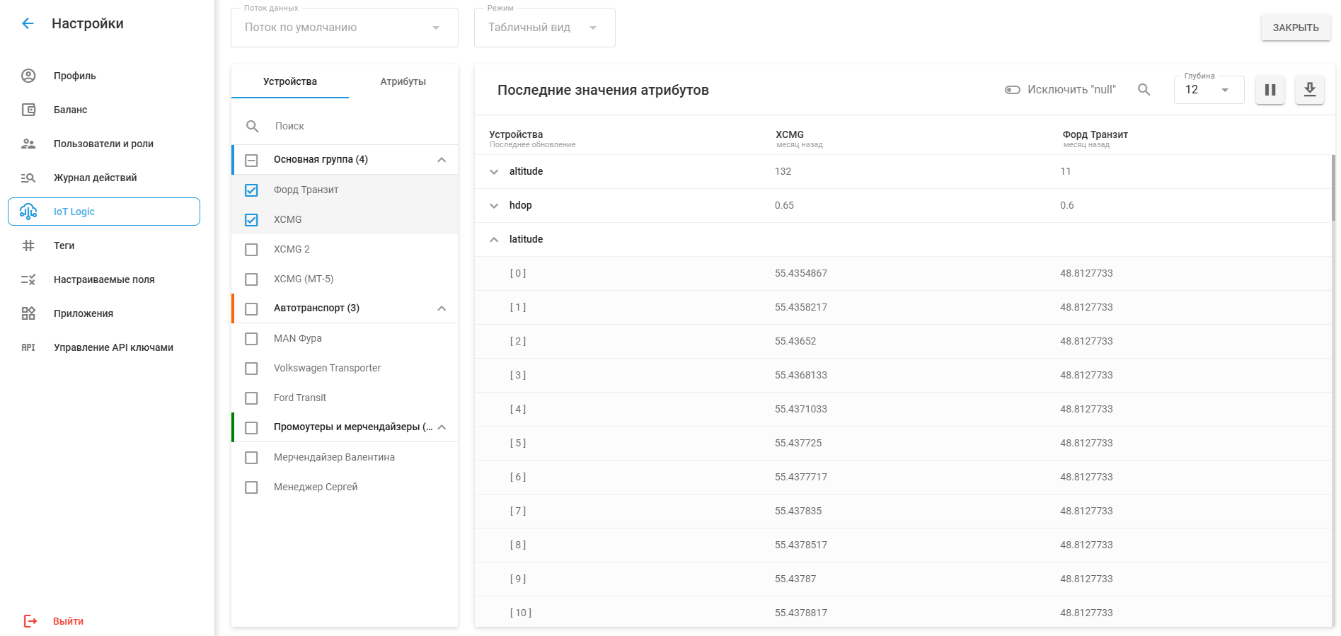Check the XCMG 2 device checkbox
Viewport: 1341px width, 636px height.
click(x=251, y=250)
